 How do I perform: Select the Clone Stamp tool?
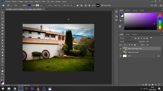click(x=2, y=40)
